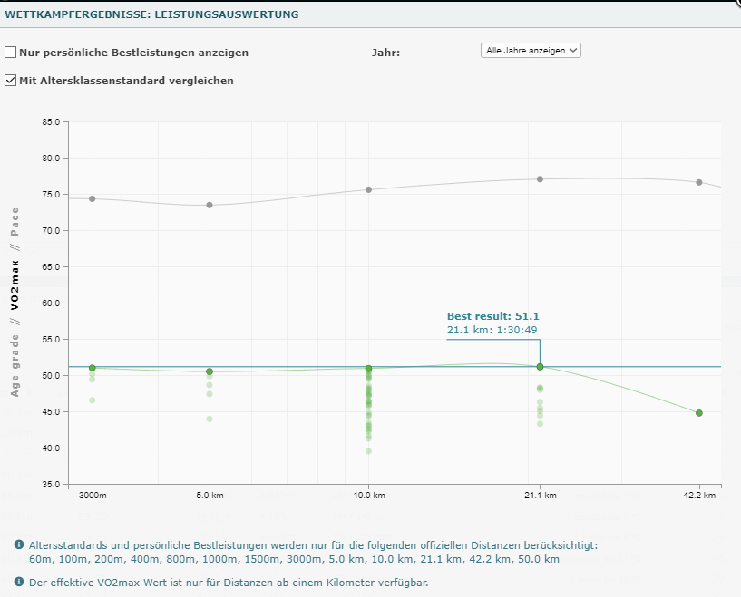Screen dimensions: 741x597
Task: Click gray age-standard point at 10.0 km
Action: pyautogui.click(x=368, y=189)
